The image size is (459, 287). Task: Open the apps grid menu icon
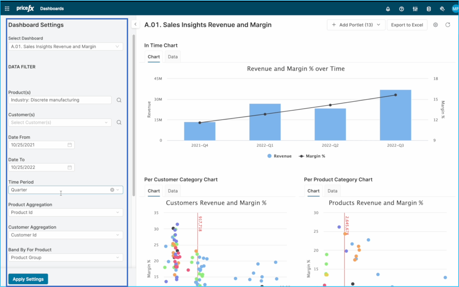click(x=7, y=9)
